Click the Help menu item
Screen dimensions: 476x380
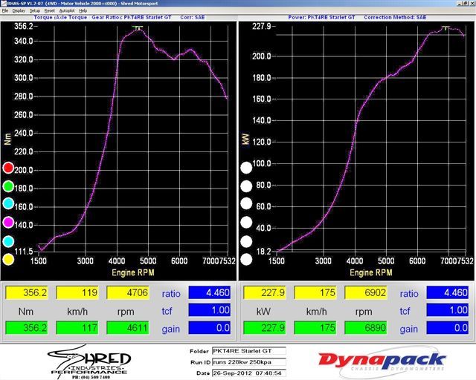(83, 11)
